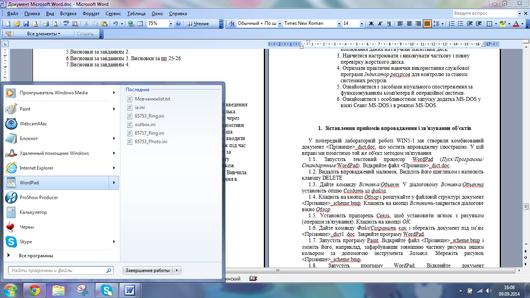Open the borders dropdown arrow
530x298 pixels.
[496, 24]
